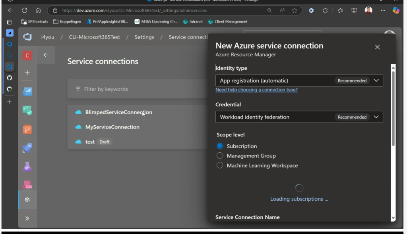
Task: Add the page to favorites with the star icon
Action: pos(295,10)
